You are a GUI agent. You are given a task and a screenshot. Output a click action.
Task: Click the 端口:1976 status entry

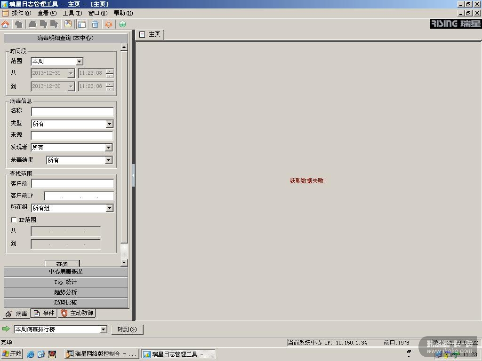(396, 343)
